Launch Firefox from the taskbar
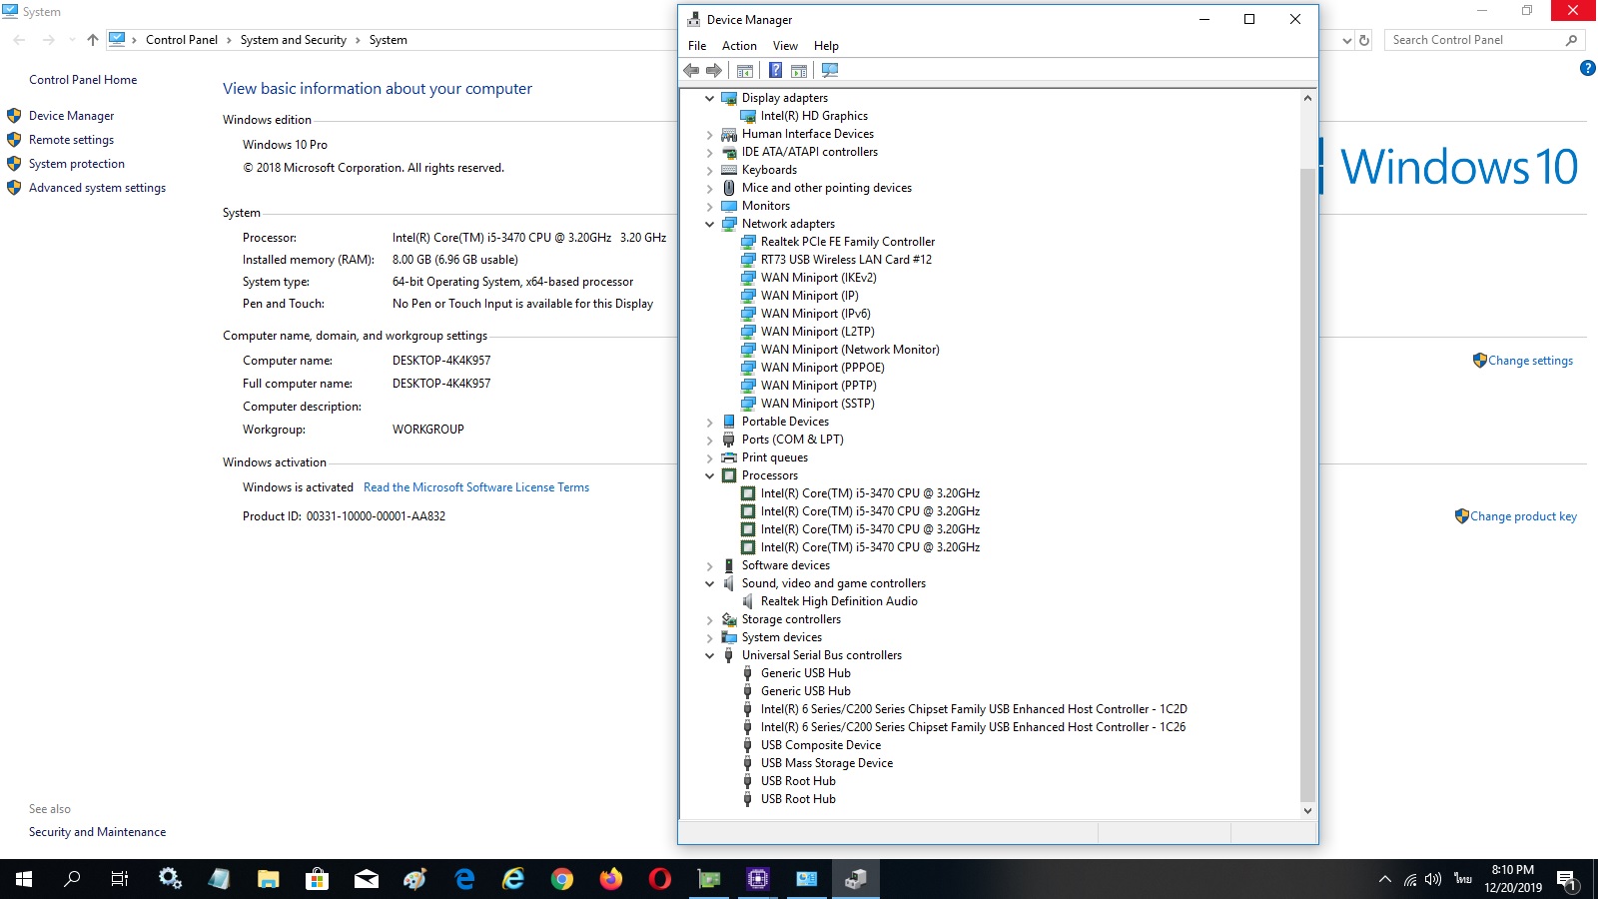The height and width of the screenshot is (899, 1598). coord(611,879)
